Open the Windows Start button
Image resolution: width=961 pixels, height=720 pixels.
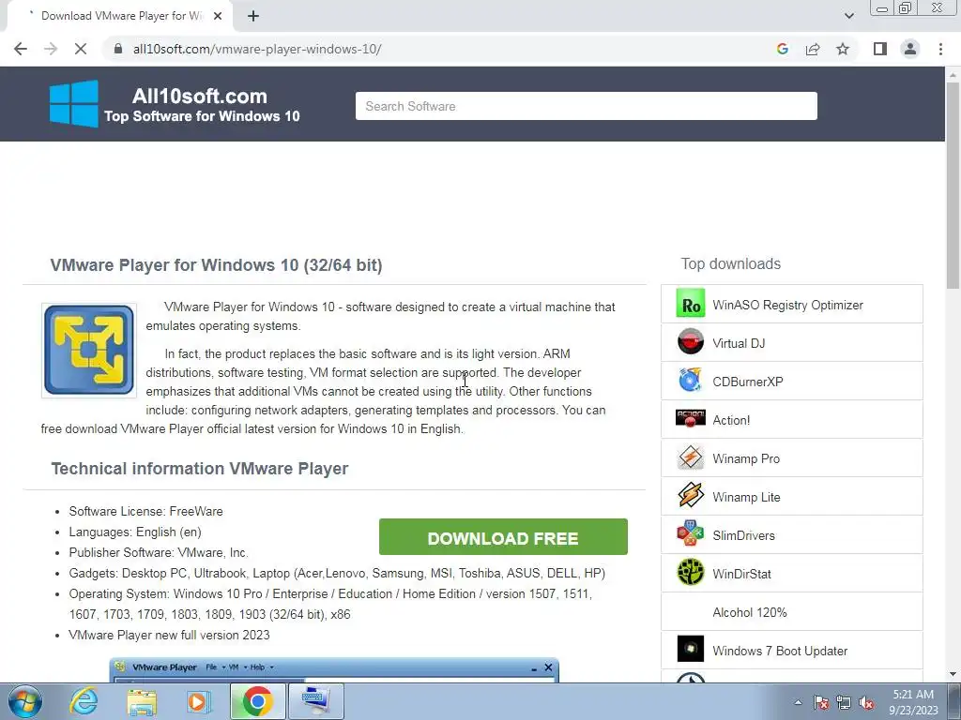(25, 701)
